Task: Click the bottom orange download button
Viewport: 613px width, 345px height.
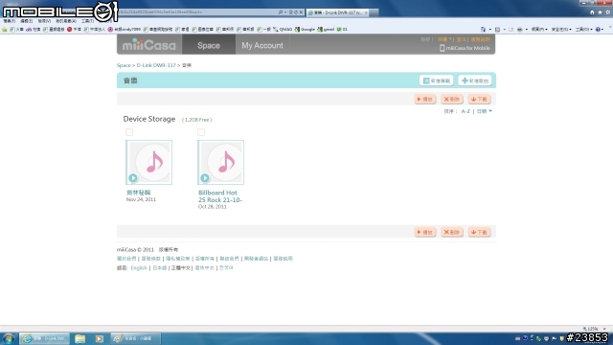Action: click(479, 232)
